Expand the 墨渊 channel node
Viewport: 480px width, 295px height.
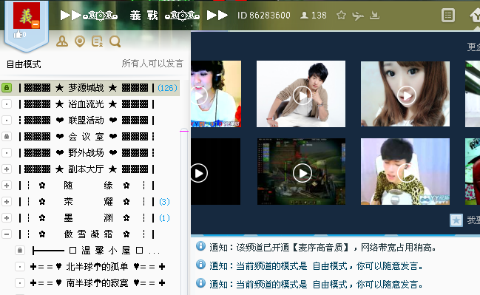click(7, 218)
